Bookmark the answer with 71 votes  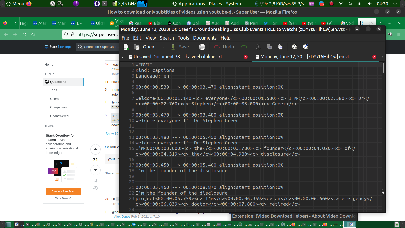coord(95,181)
